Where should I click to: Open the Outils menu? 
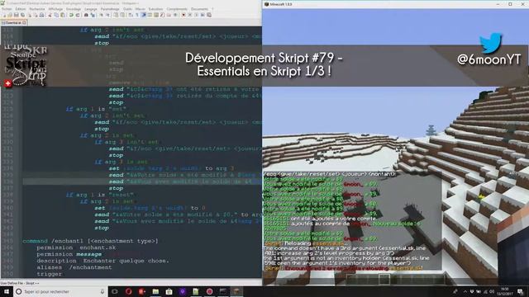127,9
